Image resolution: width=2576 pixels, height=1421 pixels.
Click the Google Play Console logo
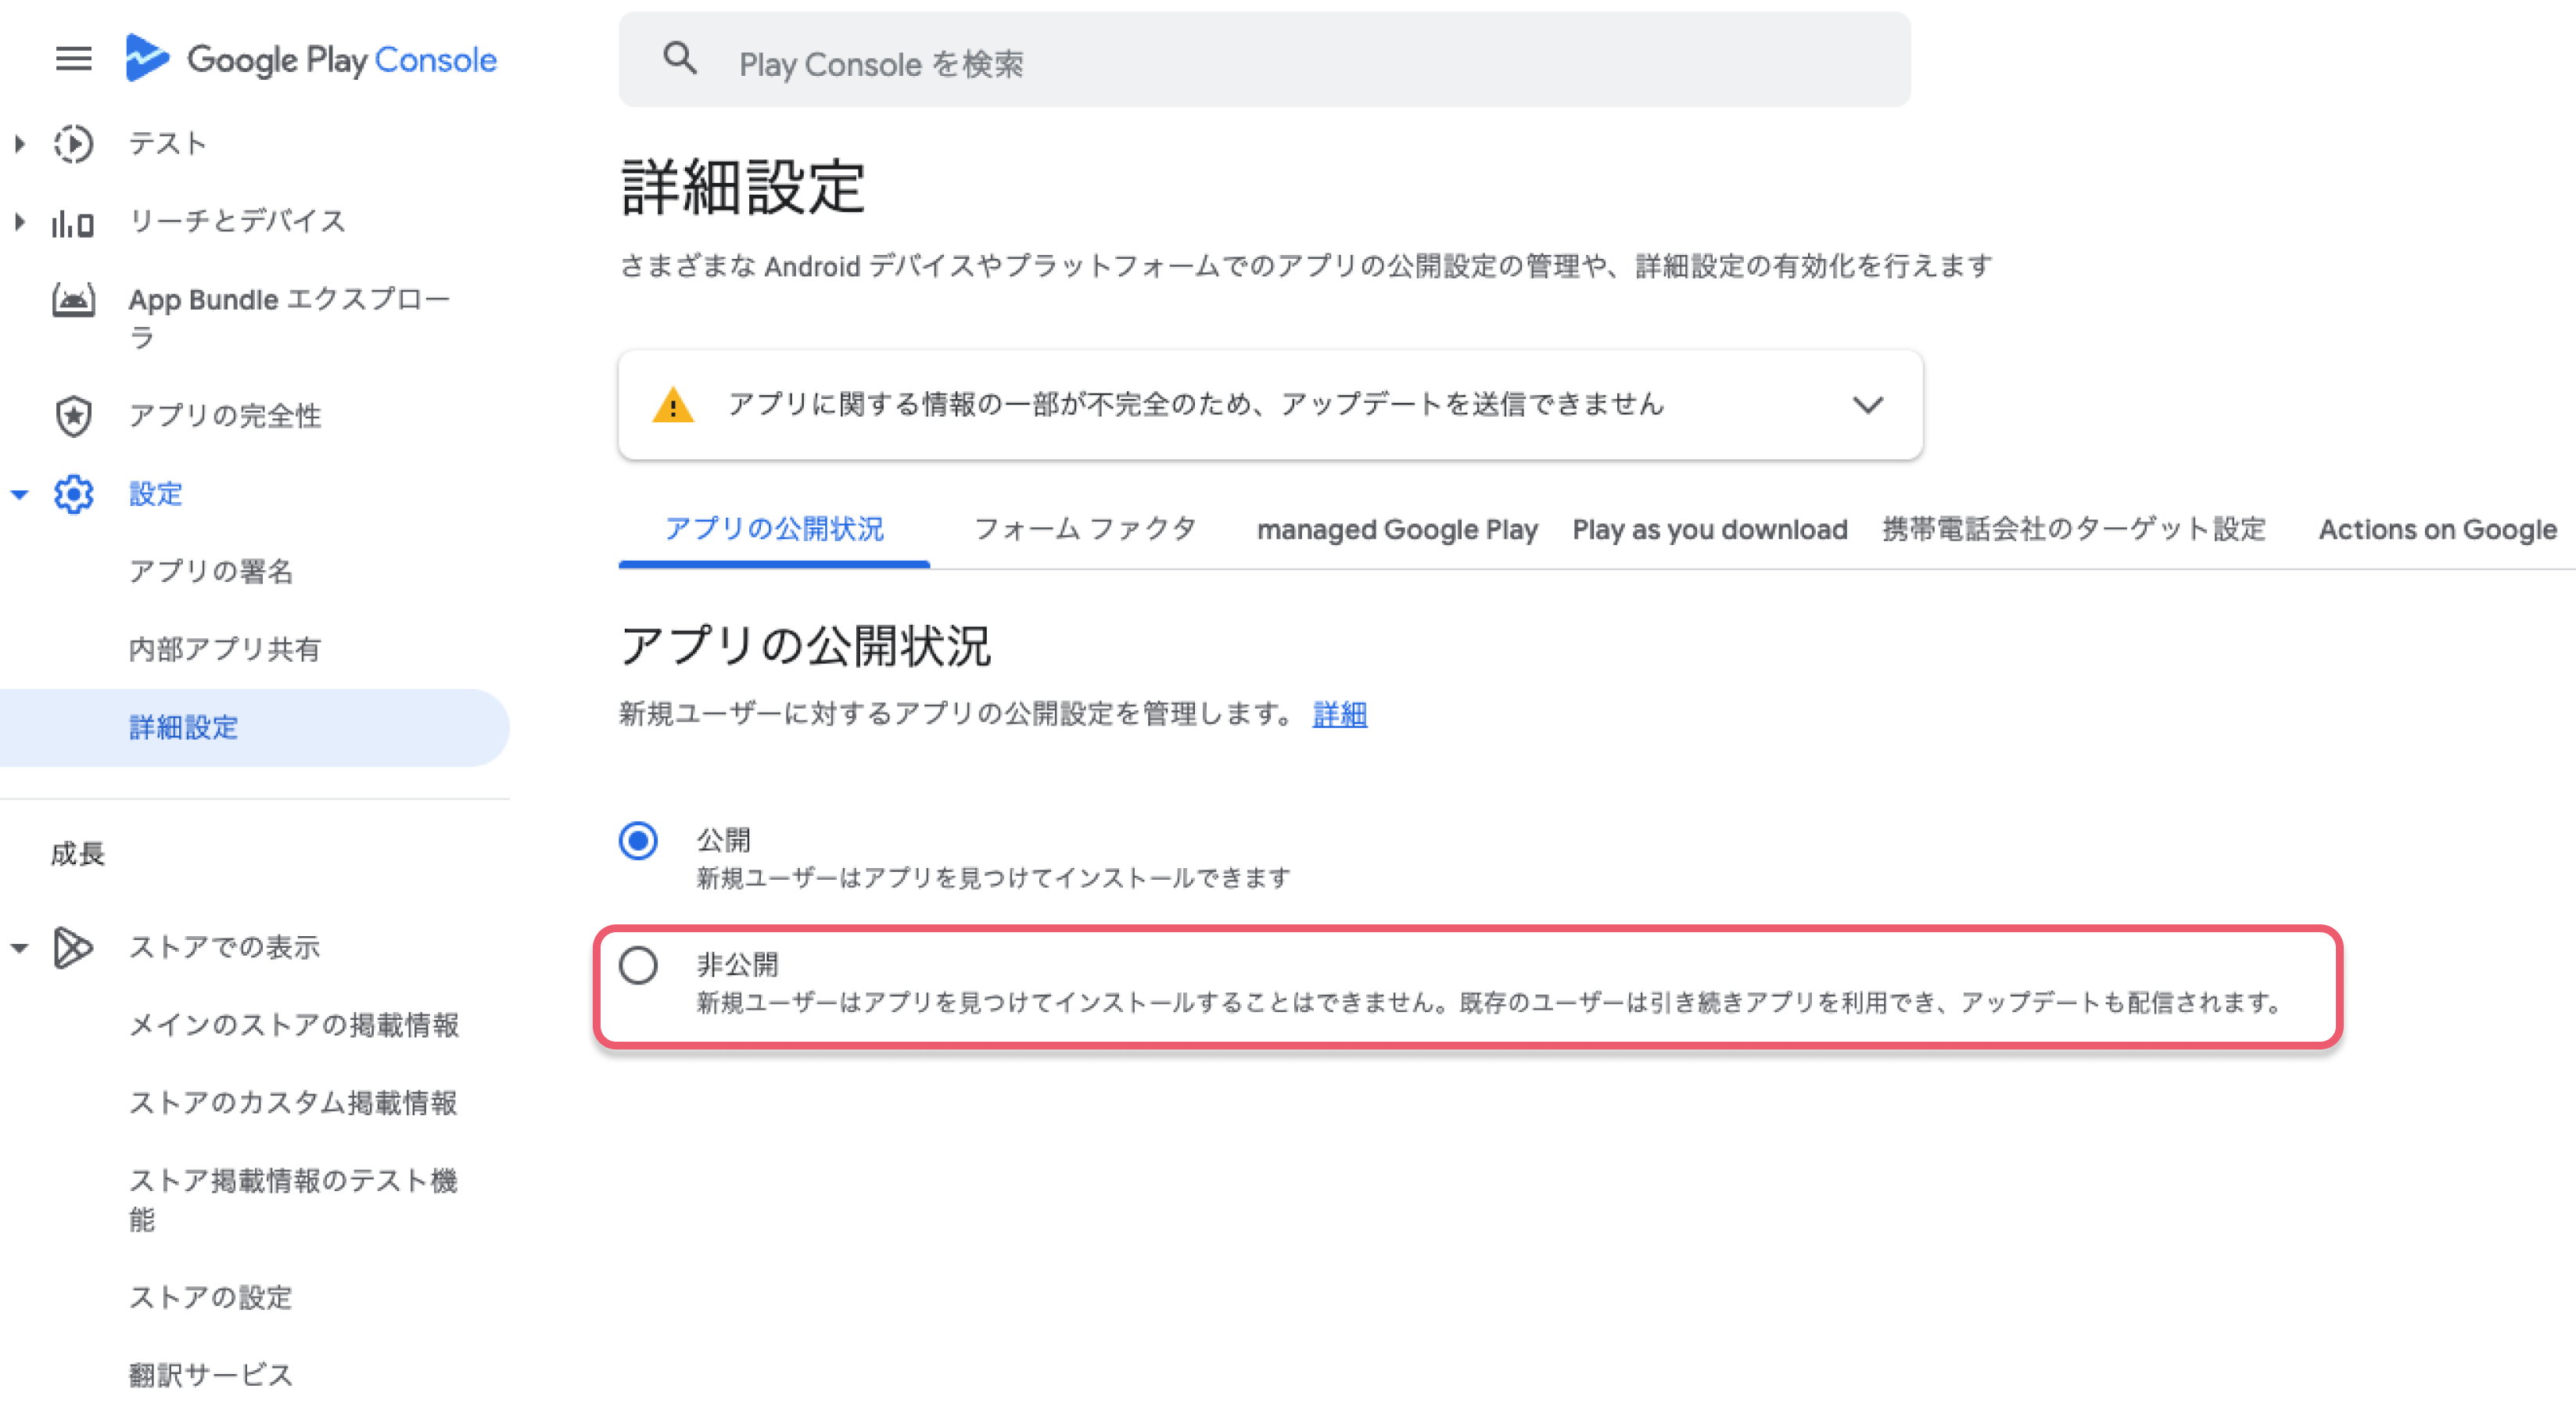311,59
